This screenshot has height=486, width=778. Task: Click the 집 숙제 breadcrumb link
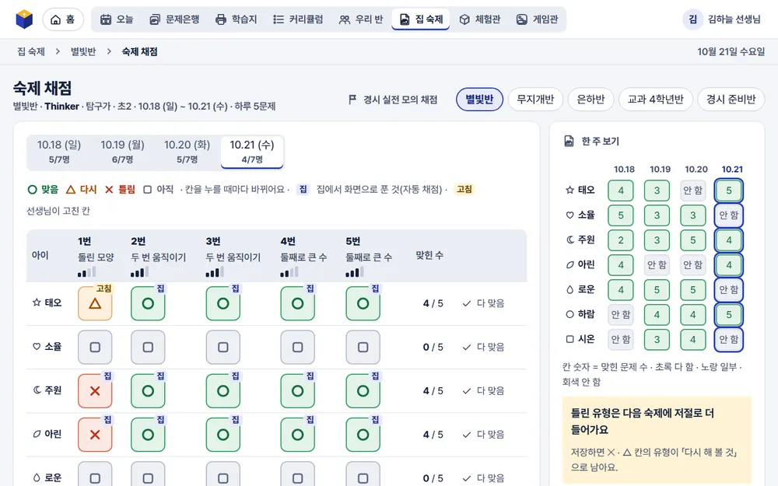pyautogui.click(x=31, y=51)
